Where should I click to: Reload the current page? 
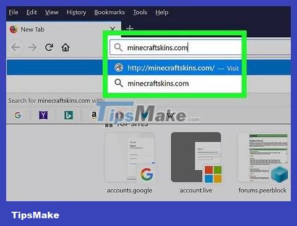coord(49,47)
